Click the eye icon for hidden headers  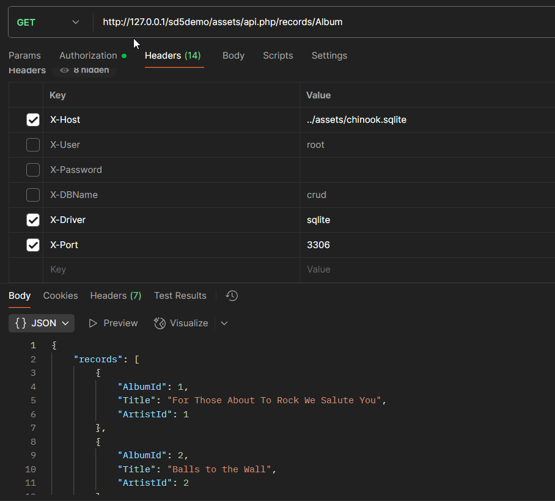coord(65,70)
